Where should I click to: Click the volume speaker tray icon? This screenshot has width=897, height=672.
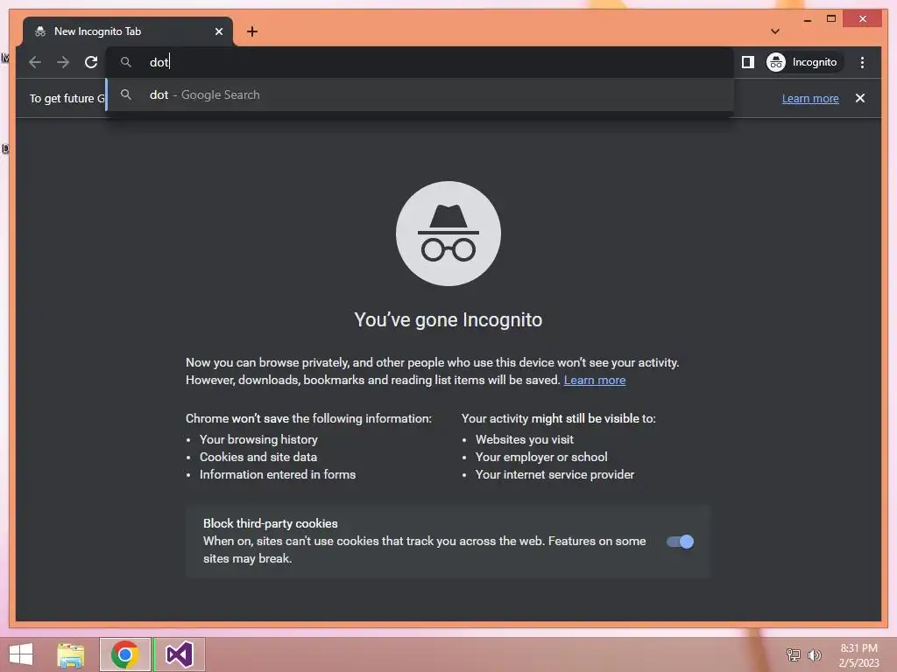click(x=814, y=654)
